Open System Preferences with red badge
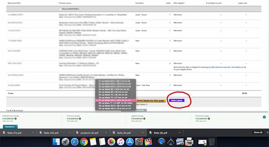Image resolution: width=269 pixels, height=147 pixels. point(139,142)
